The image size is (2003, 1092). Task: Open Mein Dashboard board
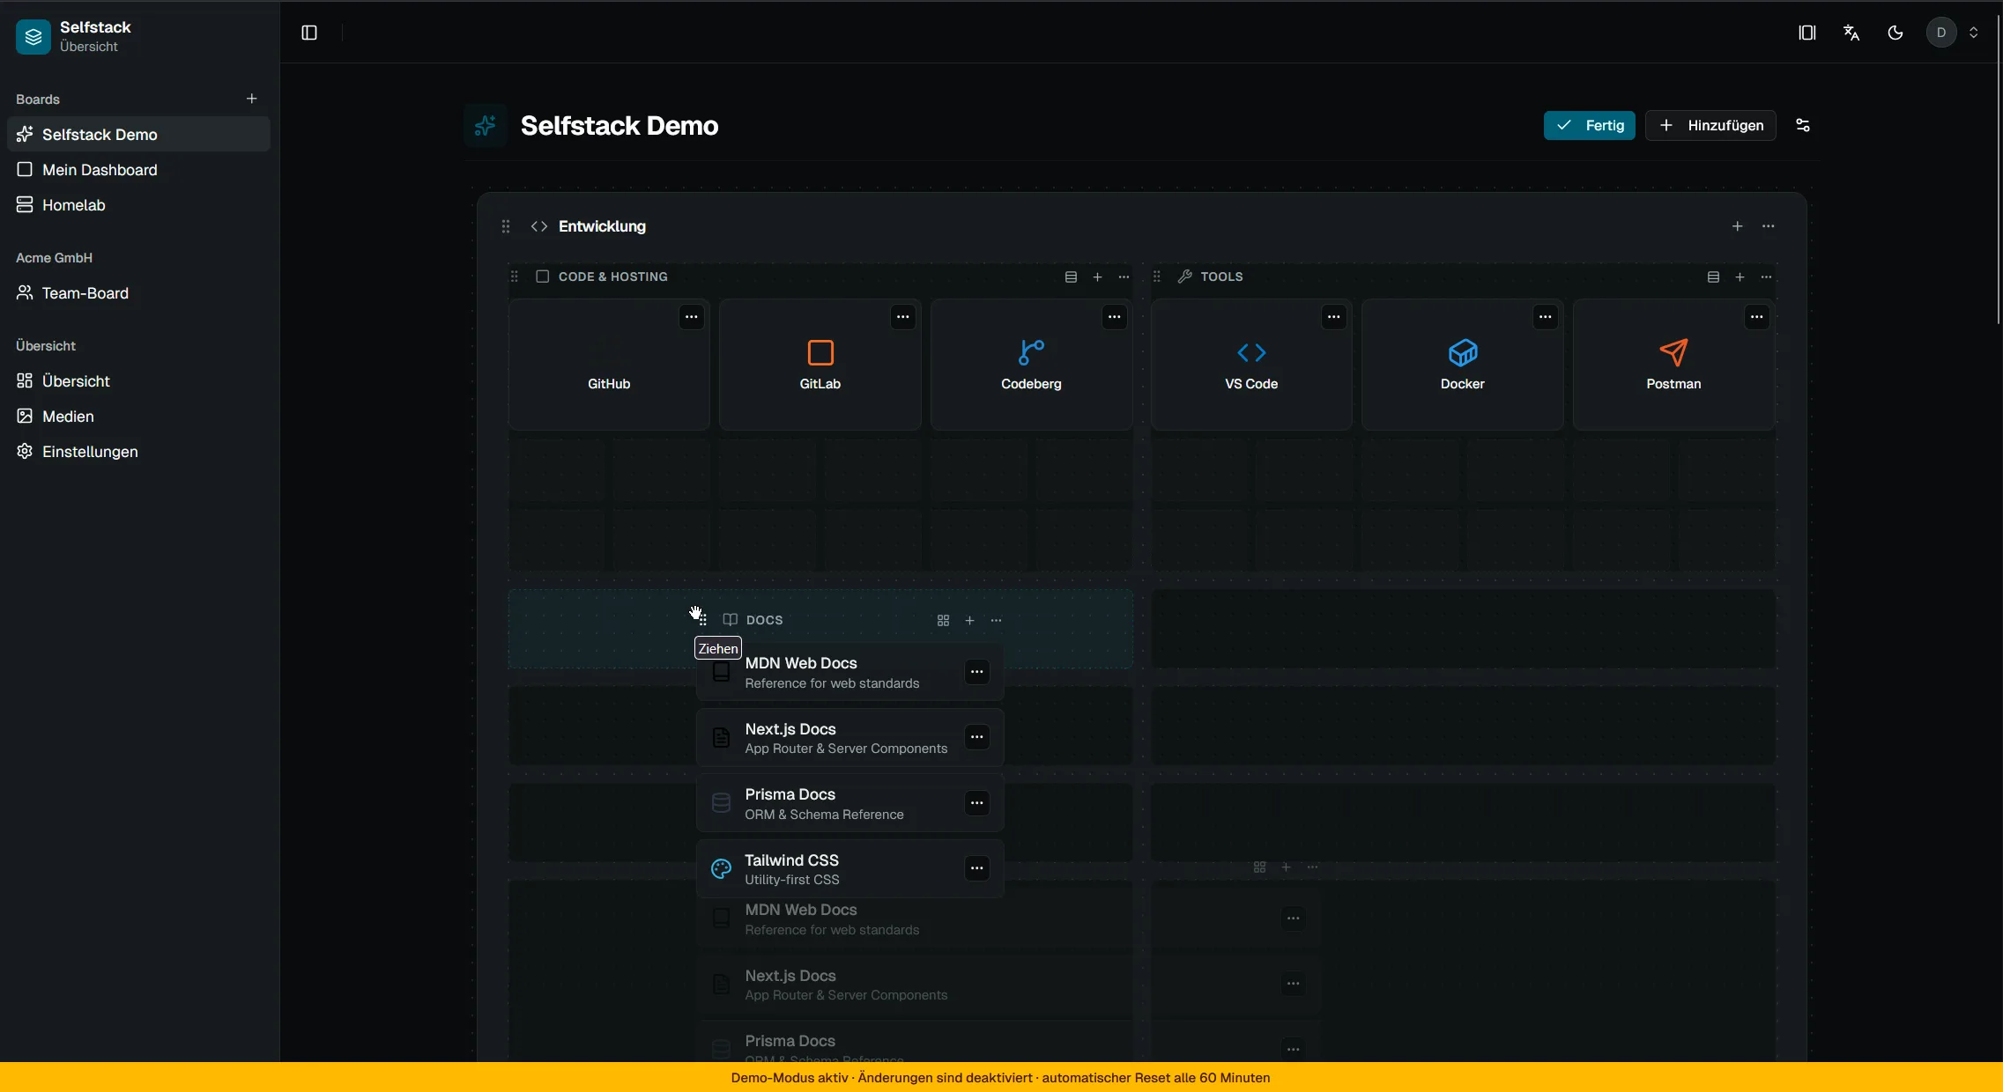138,169
